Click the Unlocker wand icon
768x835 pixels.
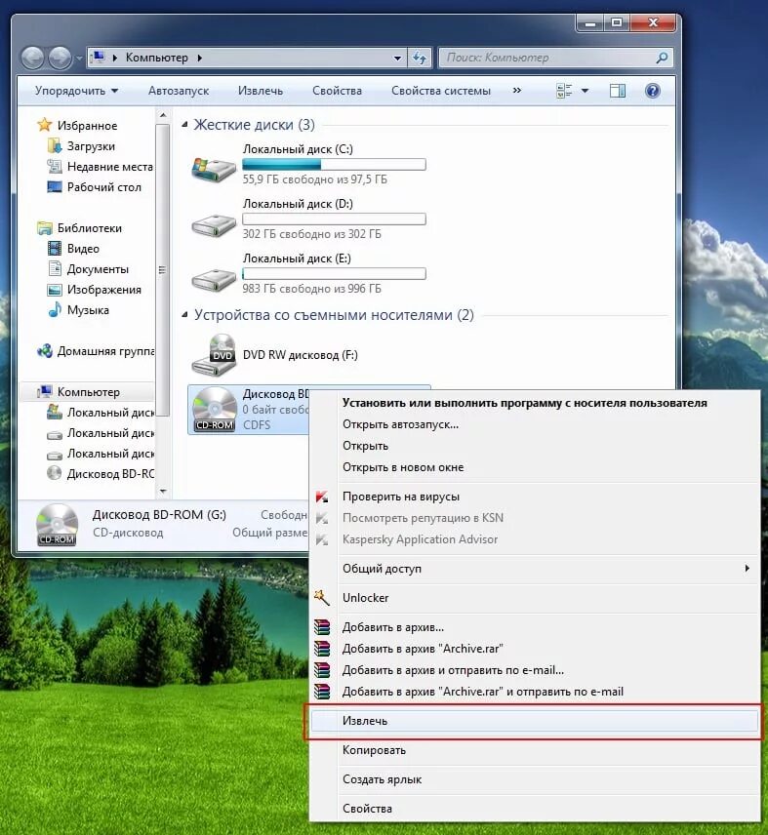322,598
